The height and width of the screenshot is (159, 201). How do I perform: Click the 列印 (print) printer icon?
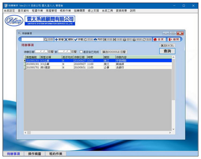click(95, 39)
